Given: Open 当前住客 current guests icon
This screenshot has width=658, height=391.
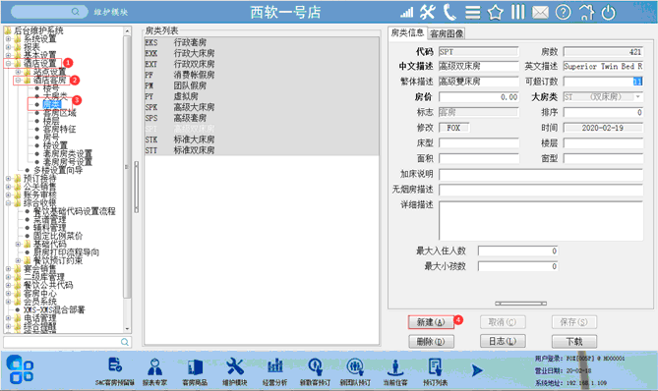Looking at the screenshot, I should [395, 371].
